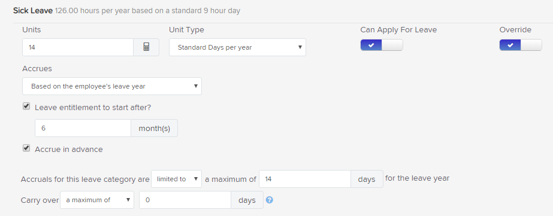The width and height of the screenshot is (553, 216).
Task: Click the days addon beside carry over field
Action: tap(247, 200)
